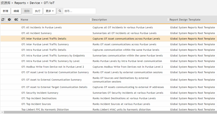This screenshot has width=217, height=114.
Task: Navigate to Device in the breadcrumb
Action: pyautogui.click(x=35, y=3)
